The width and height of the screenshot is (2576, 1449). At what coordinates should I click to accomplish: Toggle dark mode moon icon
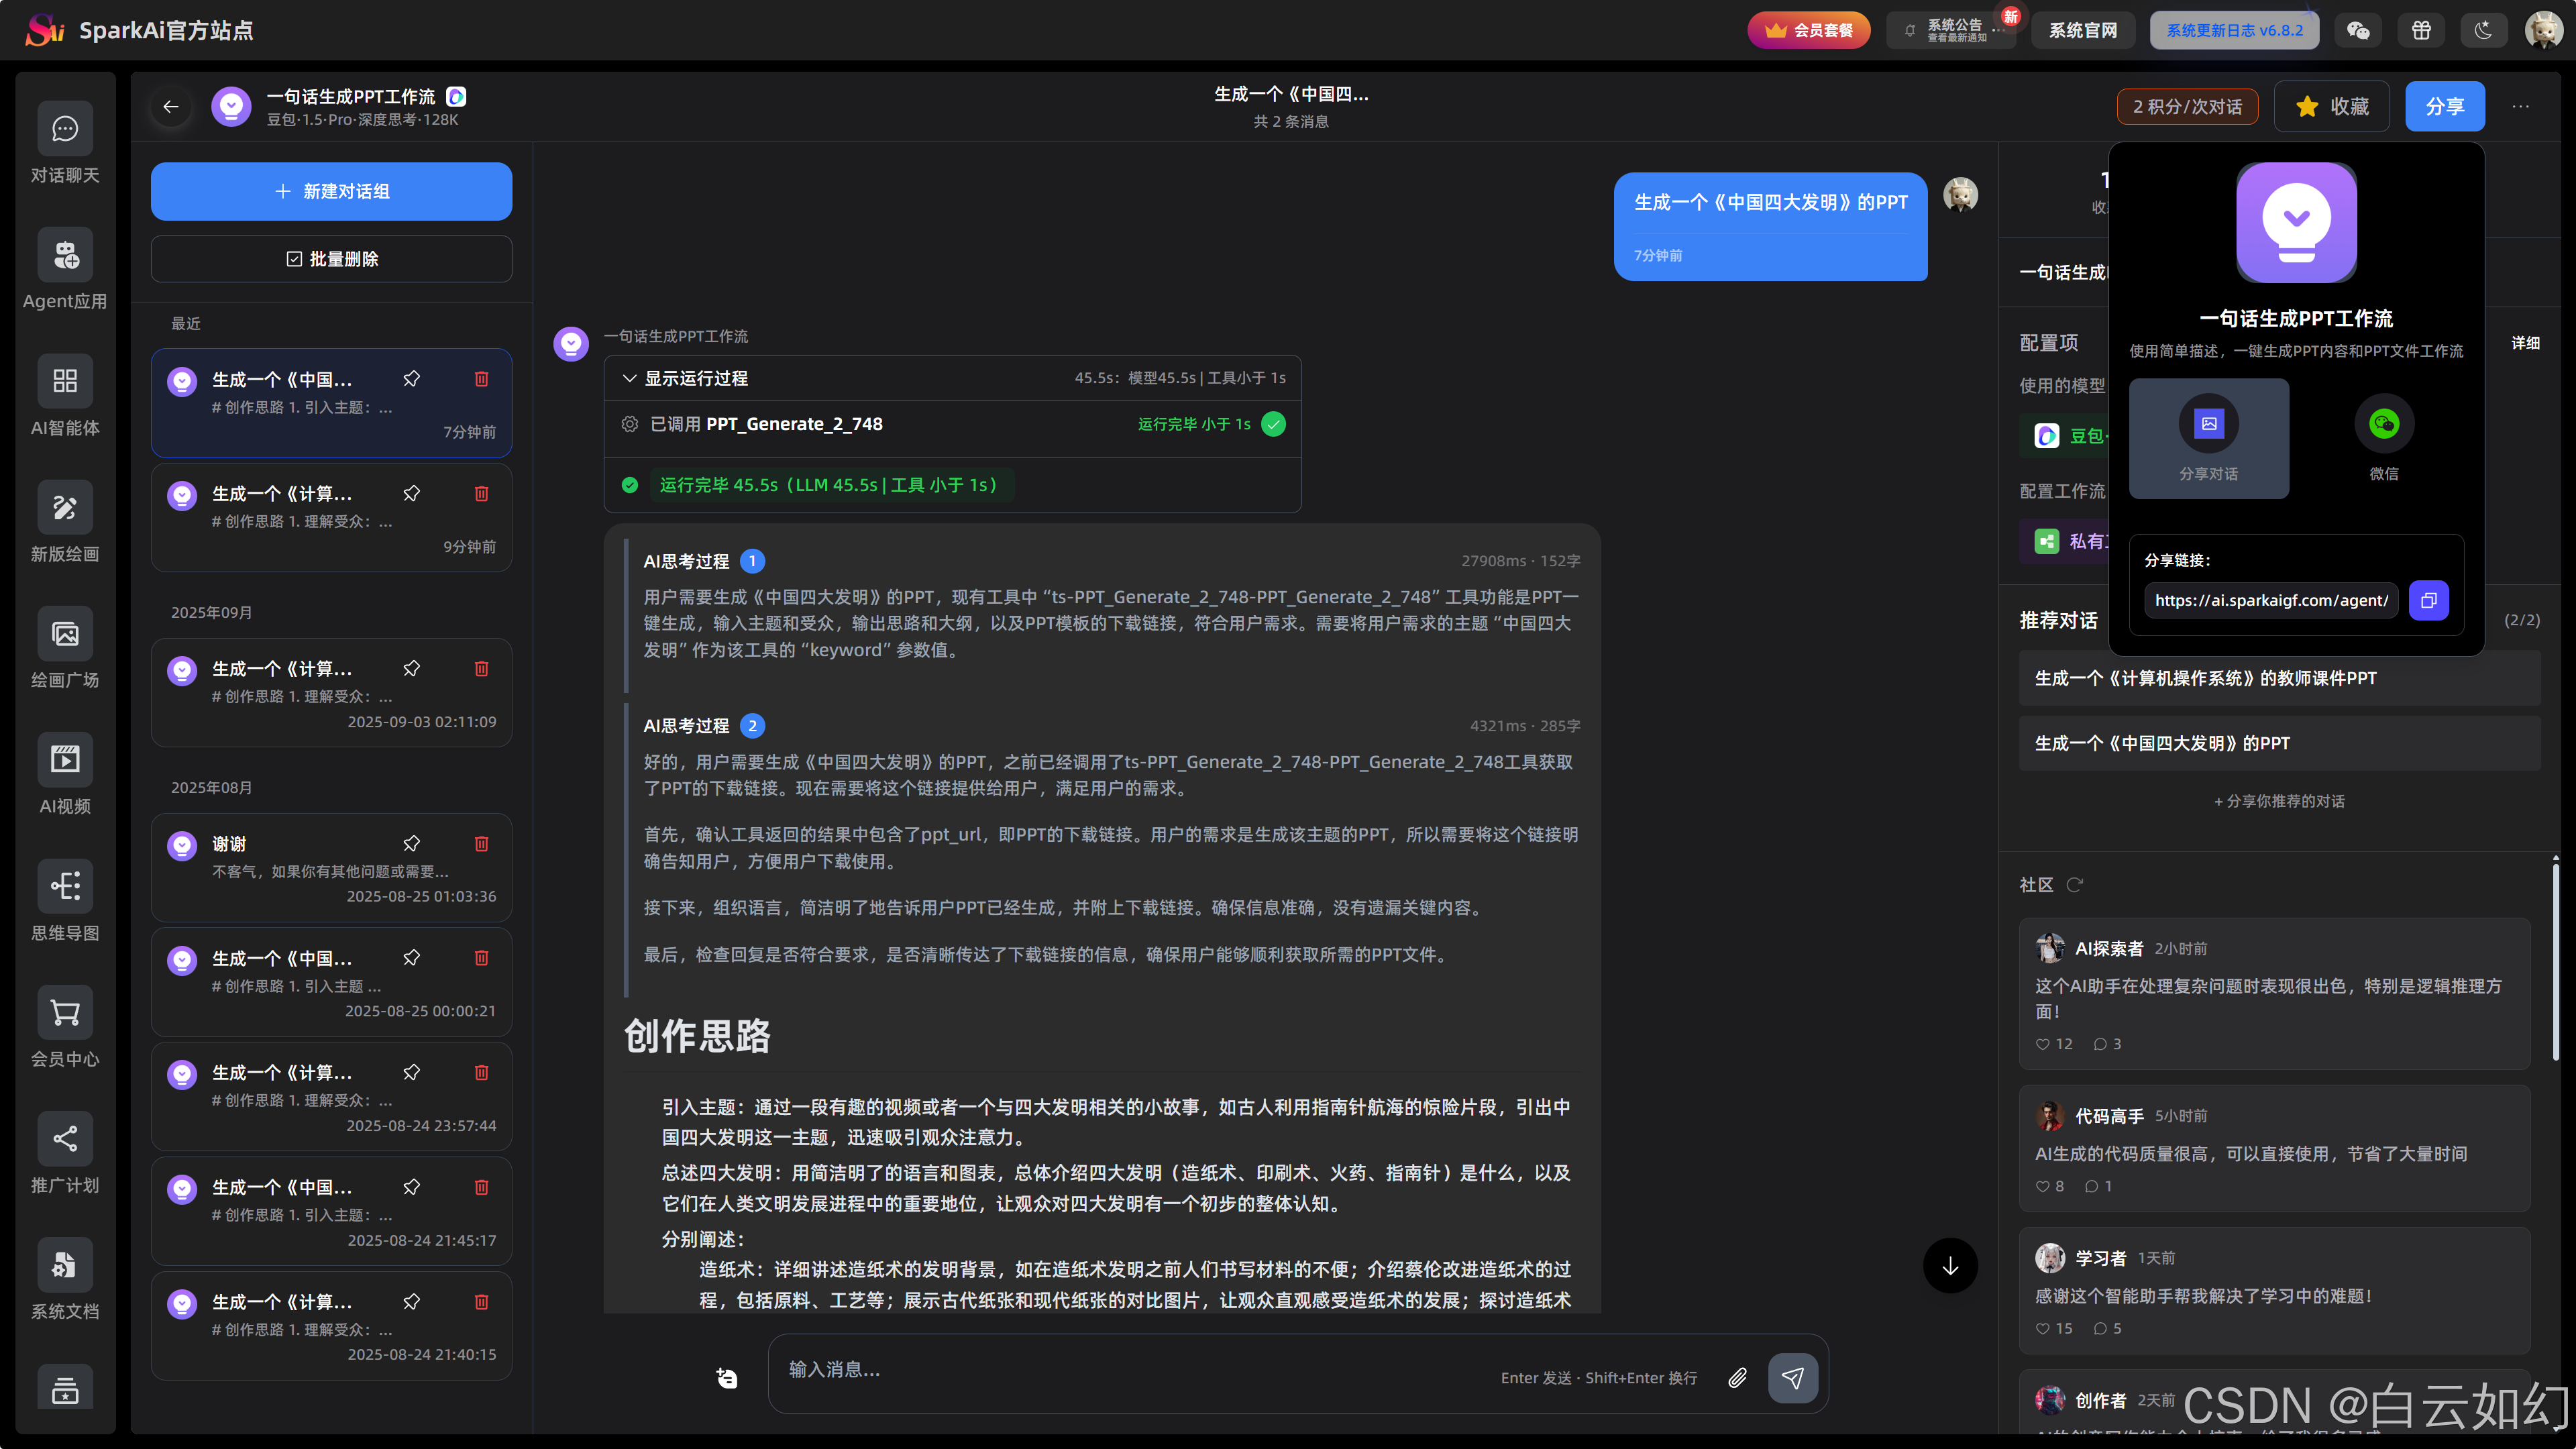click(2483, 30)
